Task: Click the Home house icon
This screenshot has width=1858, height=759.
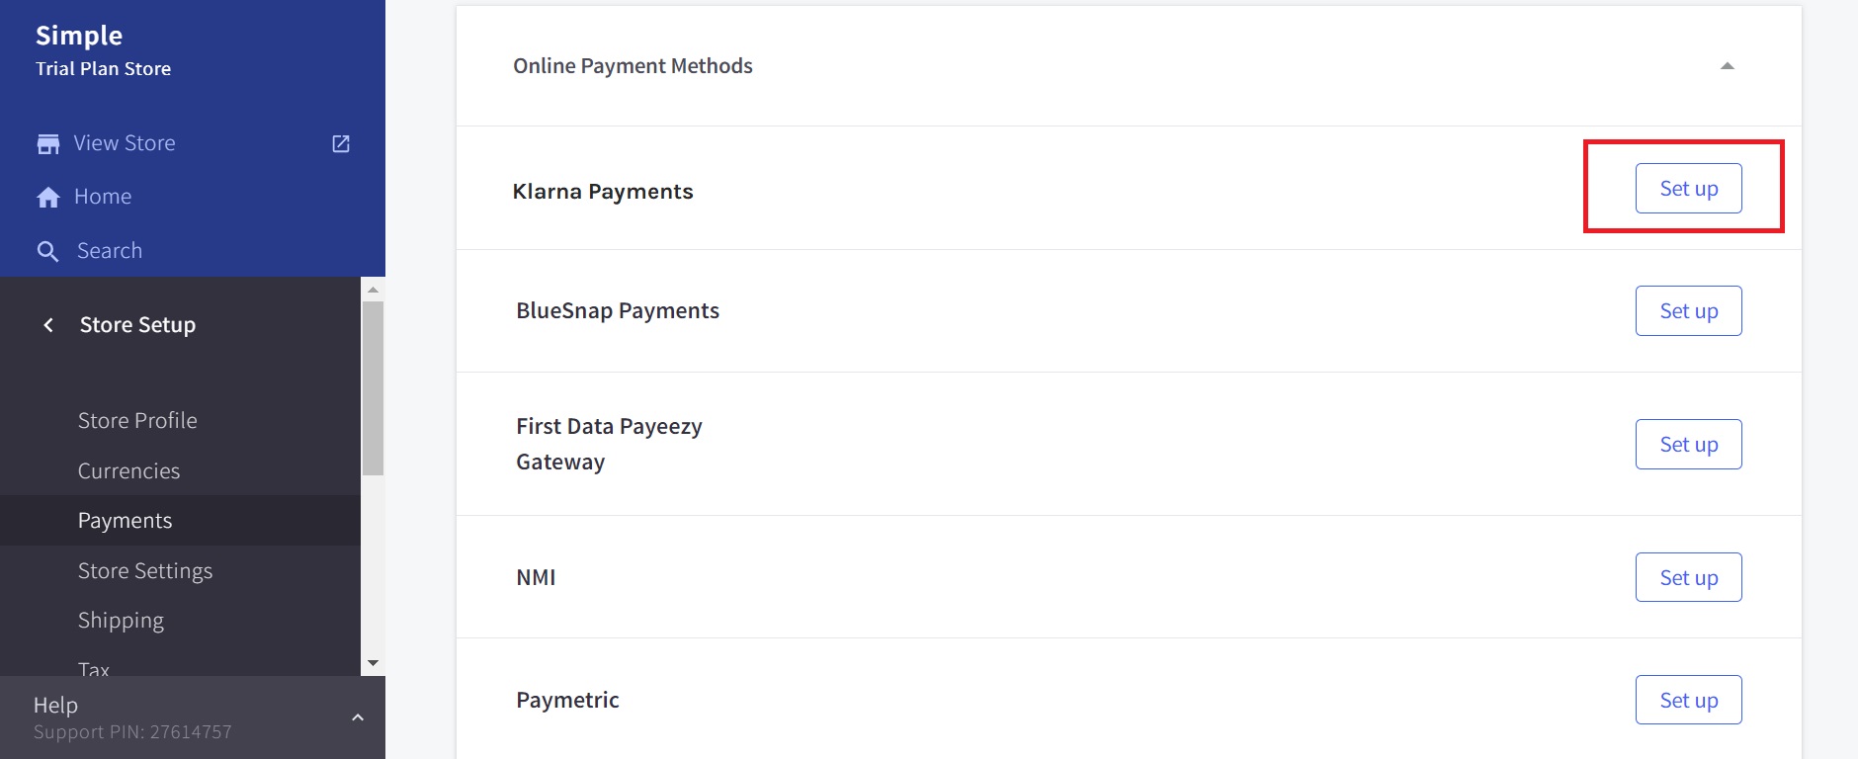Action: (47, 198)
